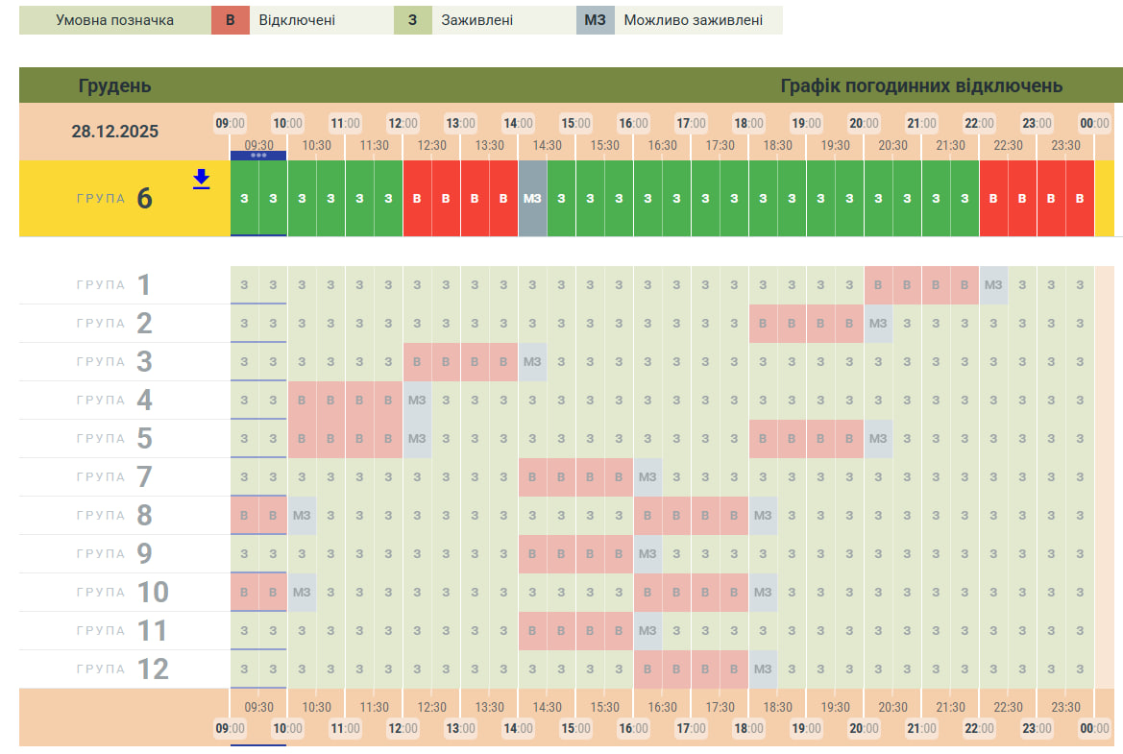Click the 00:00 marker in the top header
The image size is (1123, 754).
coord(1094,124)
